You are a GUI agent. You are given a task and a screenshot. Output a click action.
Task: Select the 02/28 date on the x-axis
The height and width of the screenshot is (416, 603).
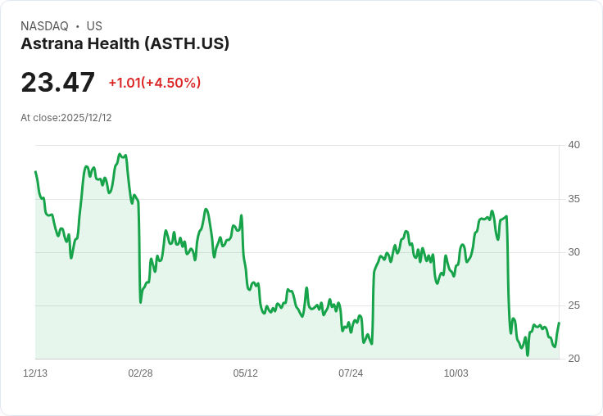[x=140, y=373]
